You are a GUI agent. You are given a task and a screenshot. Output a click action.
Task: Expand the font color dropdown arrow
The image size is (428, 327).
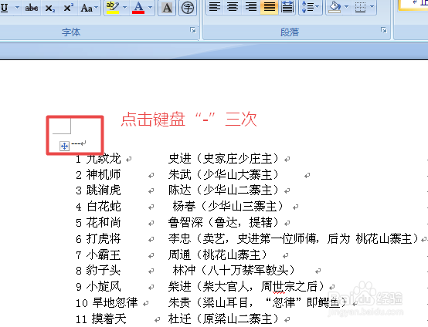pos(150,8)
